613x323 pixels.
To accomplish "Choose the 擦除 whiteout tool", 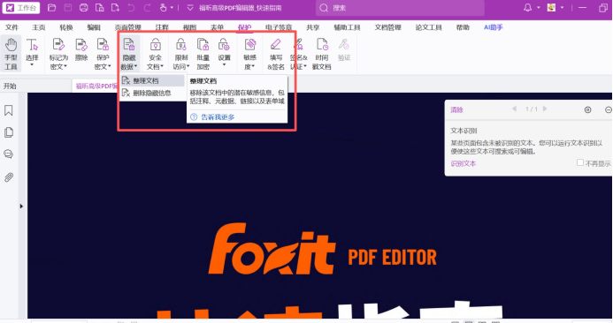I will 81,49.
